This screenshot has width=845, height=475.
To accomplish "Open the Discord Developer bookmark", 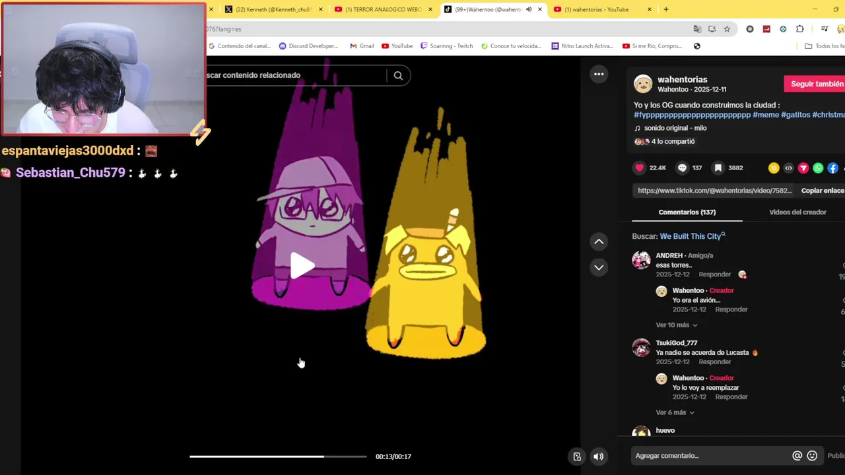I will click(x=308, y=46).
